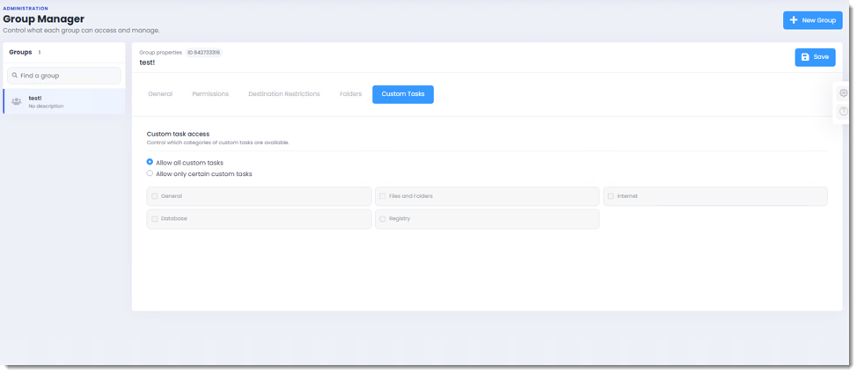Screen dimensions: 858x374
Task: Check the Registry category checkbox
Action: pos(383,218)
